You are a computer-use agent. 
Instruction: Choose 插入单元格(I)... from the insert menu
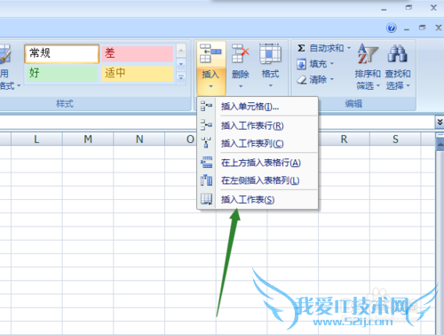point(258,106)
